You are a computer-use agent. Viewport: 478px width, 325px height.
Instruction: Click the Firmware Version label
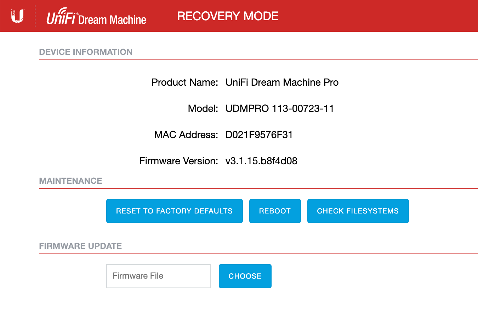coord(179,161)
